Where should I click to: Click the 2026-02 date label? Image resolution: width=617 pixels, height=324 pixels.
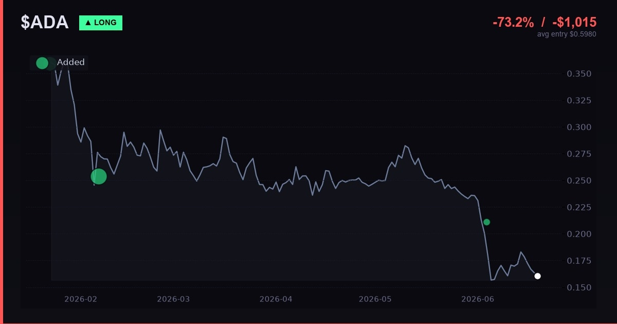point(81,299)
